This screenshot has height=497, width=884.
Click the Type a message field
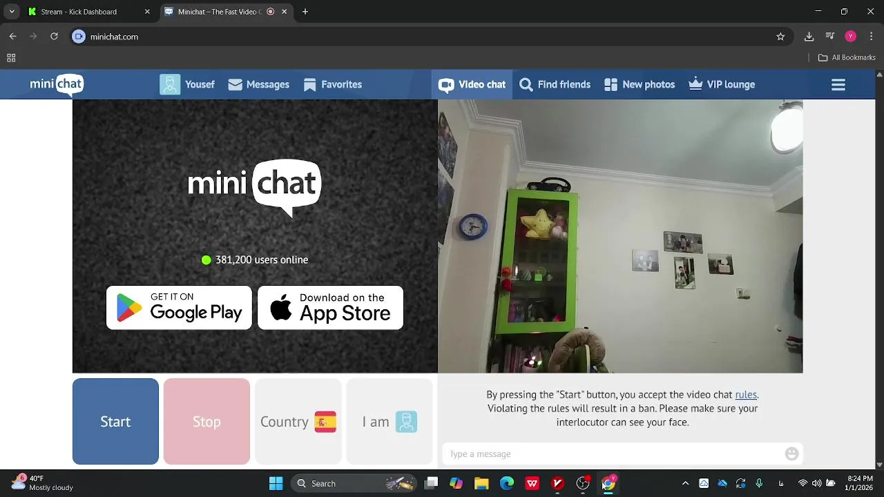coord(613,454)
